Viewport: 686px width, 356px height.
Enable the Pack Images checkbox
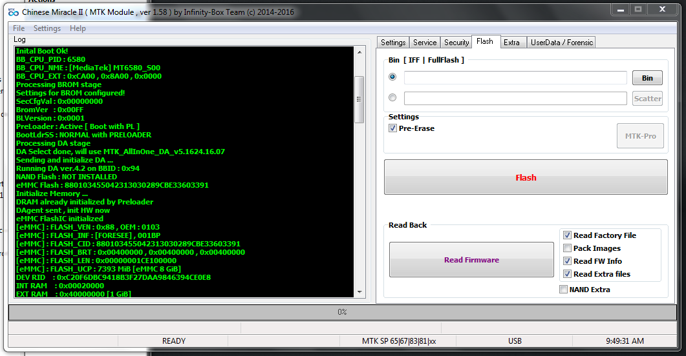[x=567, y=248]
